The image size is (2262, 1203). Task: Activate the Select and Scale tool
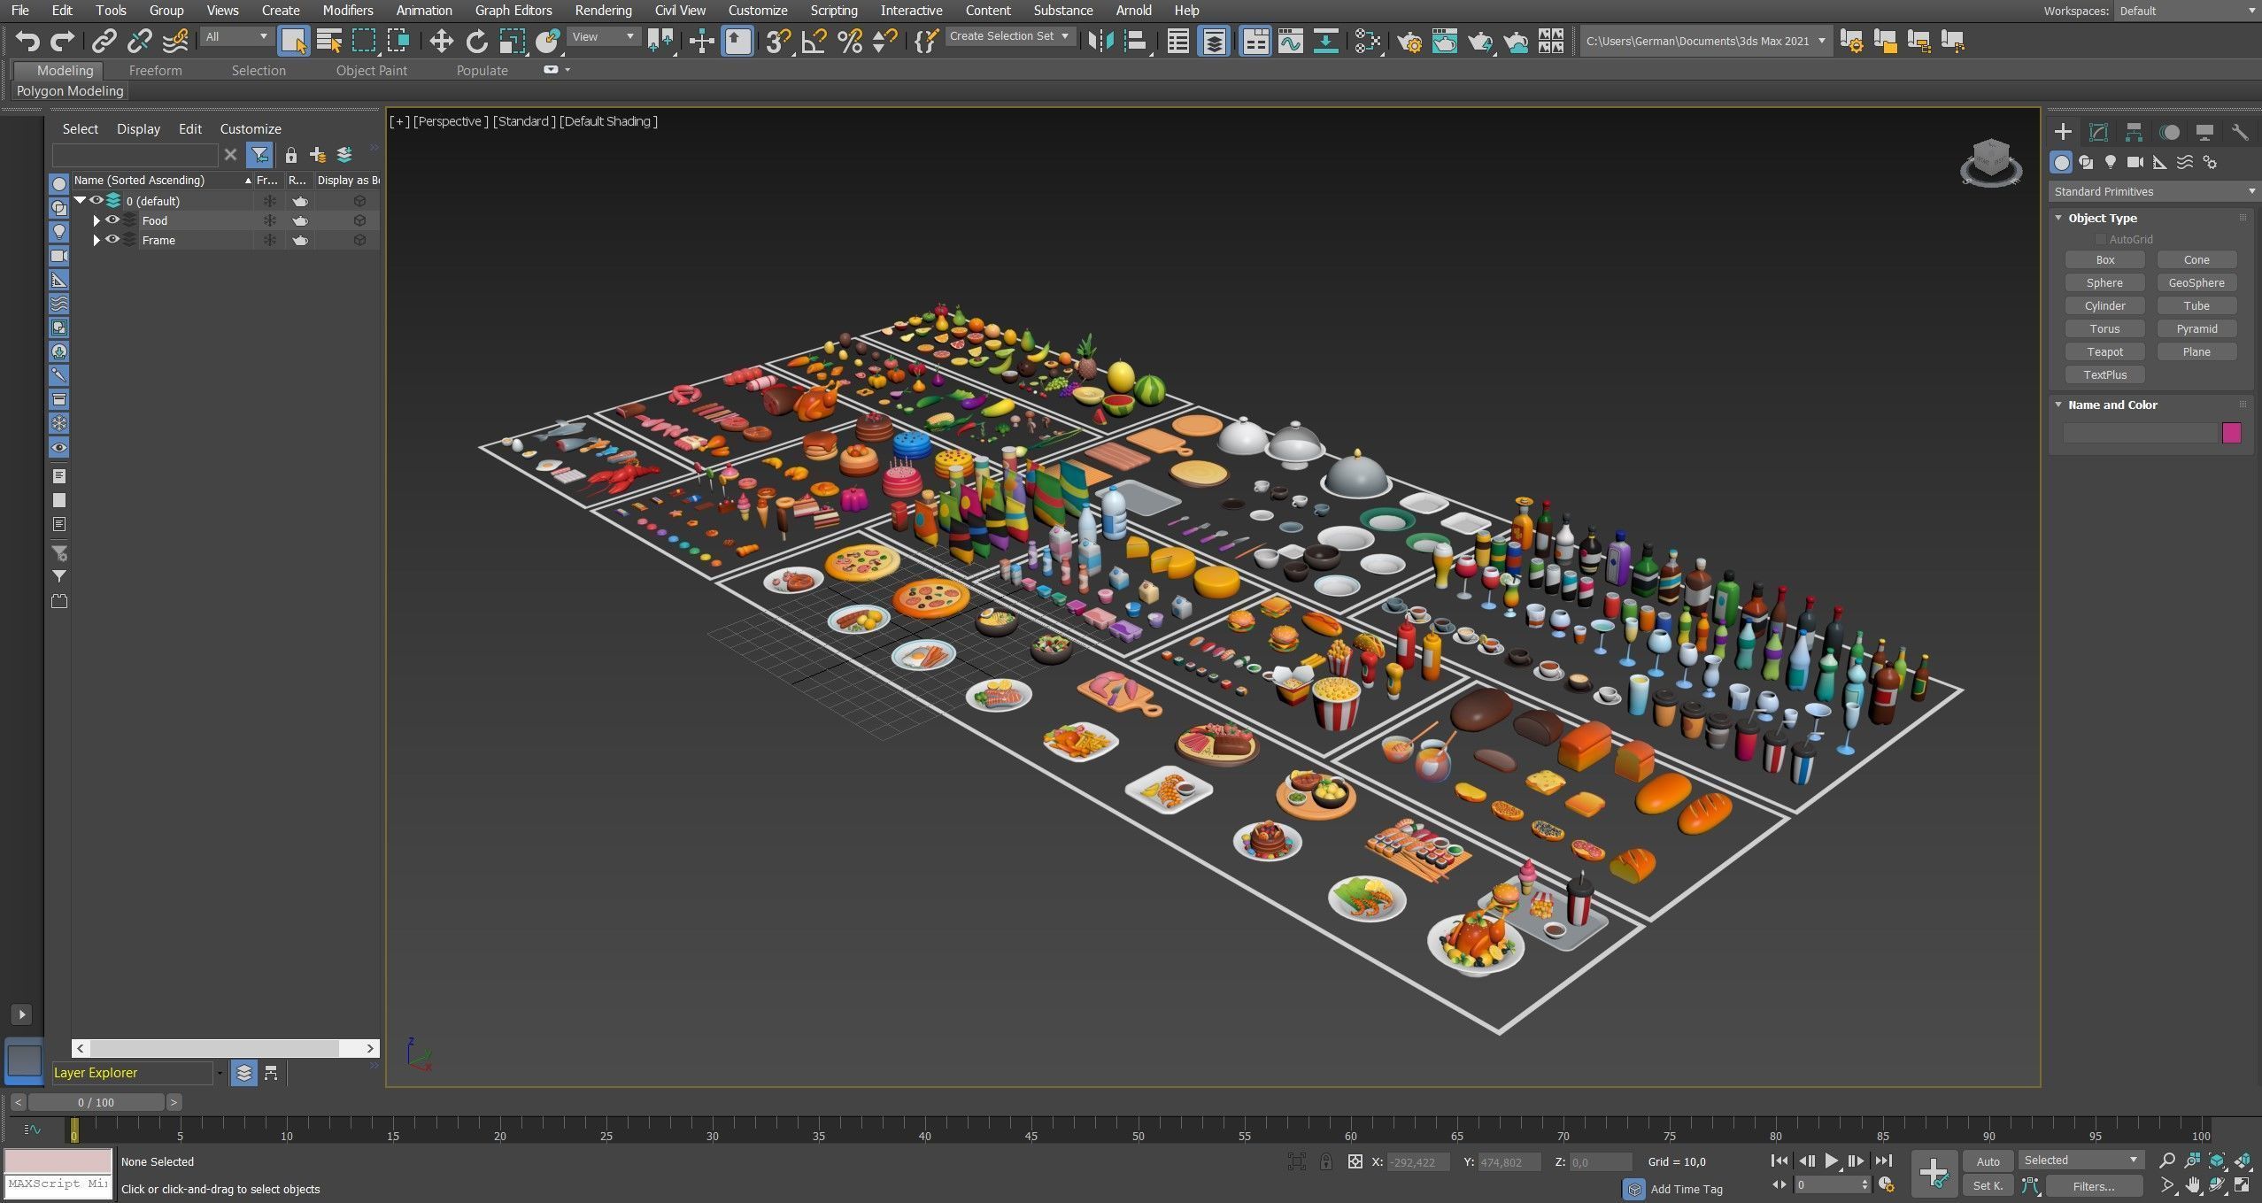tap(512, 41)
